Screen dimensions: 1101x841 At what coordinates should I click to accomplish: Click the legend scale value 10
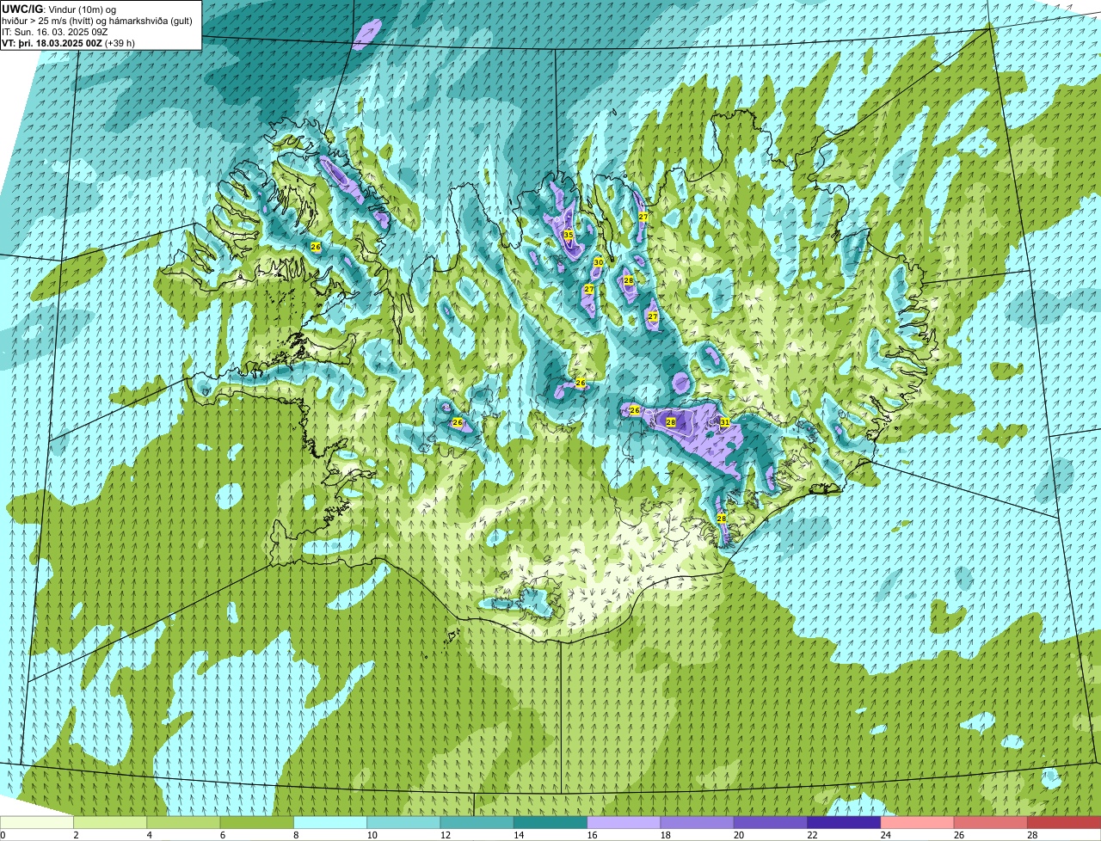point(371,835)
